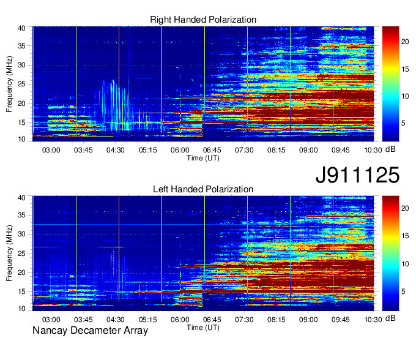Click the "Right Handed Polarization" plot title
Viewport: 416px width, 338px height.
(x=203, y=20)
